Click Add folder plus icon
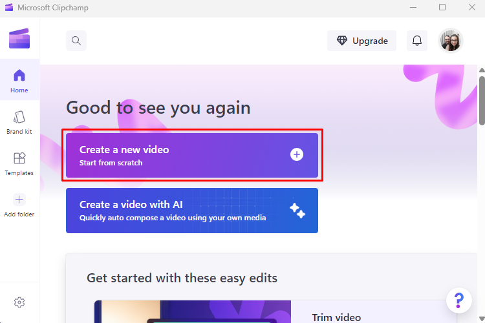 tap(19, 200)
